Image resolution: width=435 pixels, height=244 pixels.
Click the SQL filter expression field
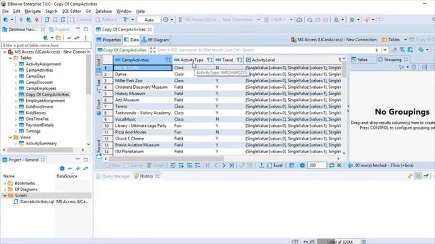coord(265,50)
